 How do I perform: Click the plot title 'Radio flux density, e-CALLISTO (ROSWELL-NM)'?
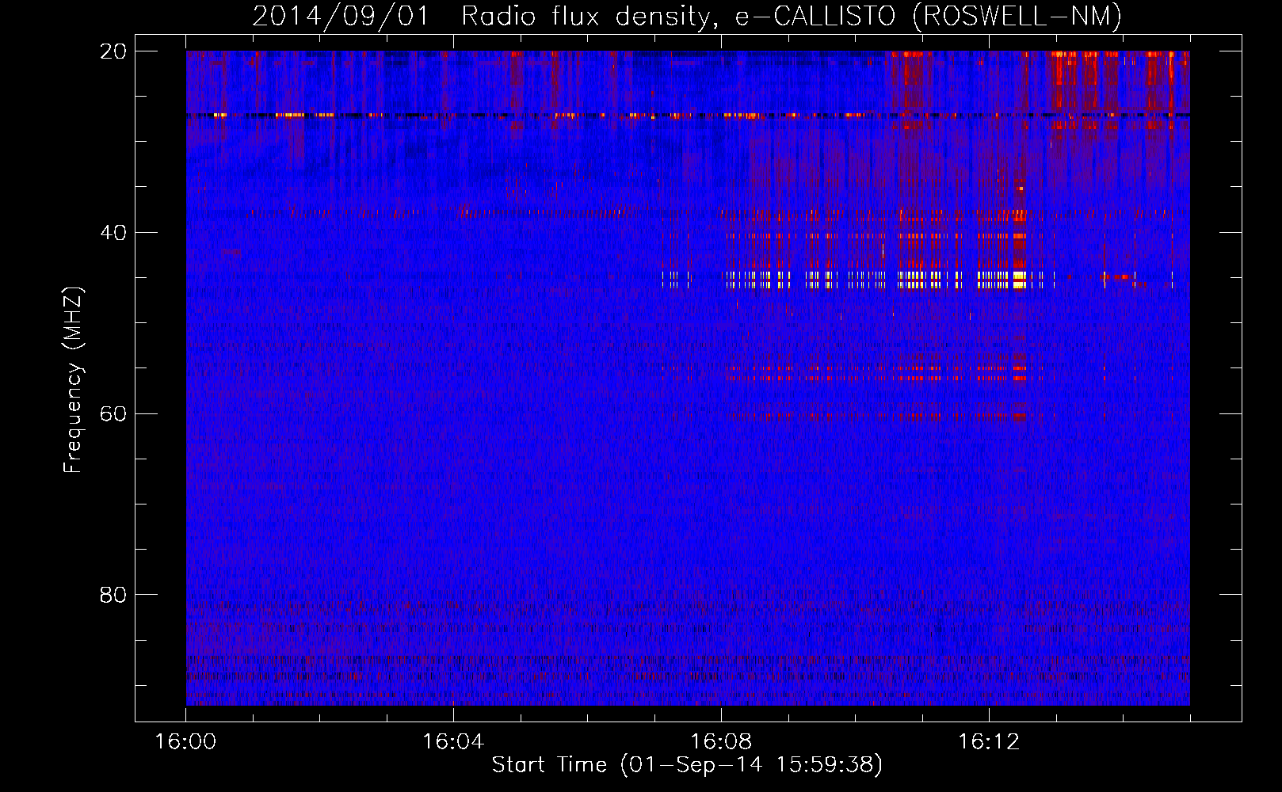point(792,16)
